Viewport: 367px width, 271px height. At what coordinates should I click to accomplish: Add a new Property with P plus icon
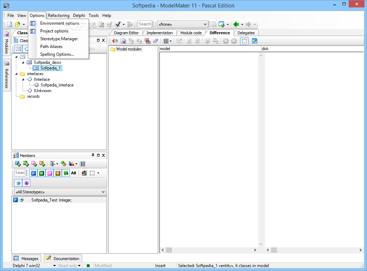pos(34,164)
